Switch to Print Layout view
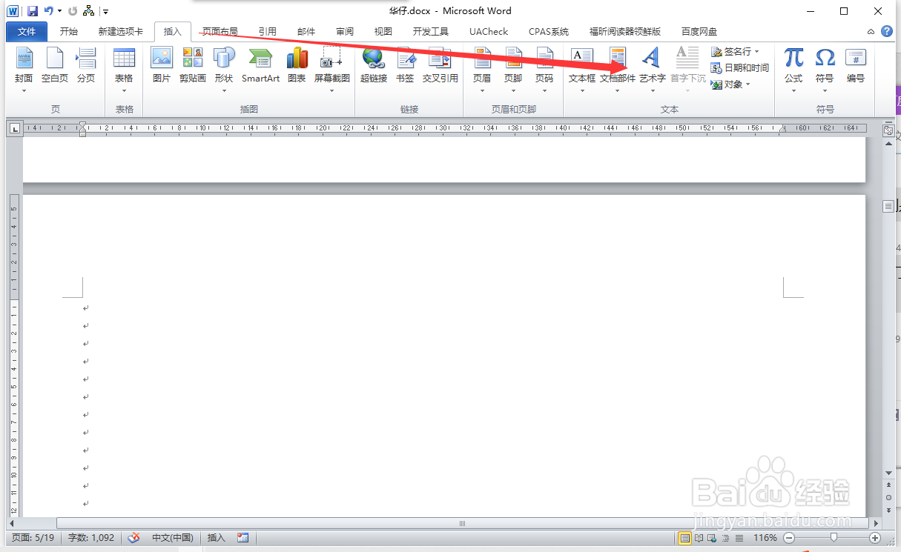Screen dimensions: 901x552 (684, 538)
